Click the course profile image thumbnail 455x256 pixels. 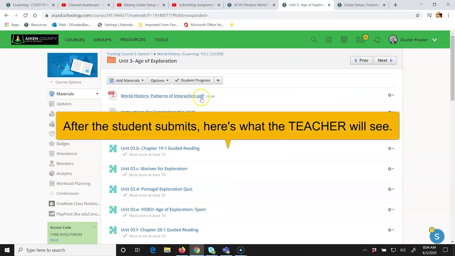click(73, 65)
